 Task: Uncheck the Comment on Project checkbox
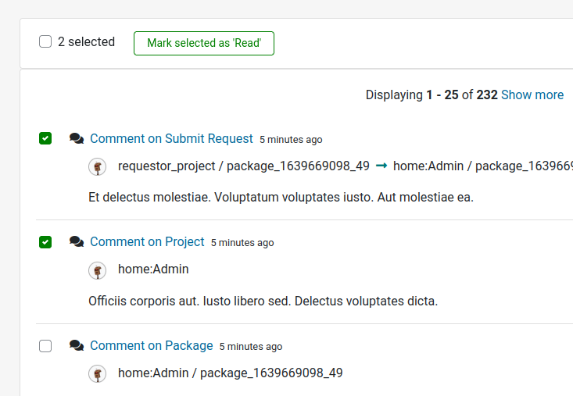coord(45,242)
